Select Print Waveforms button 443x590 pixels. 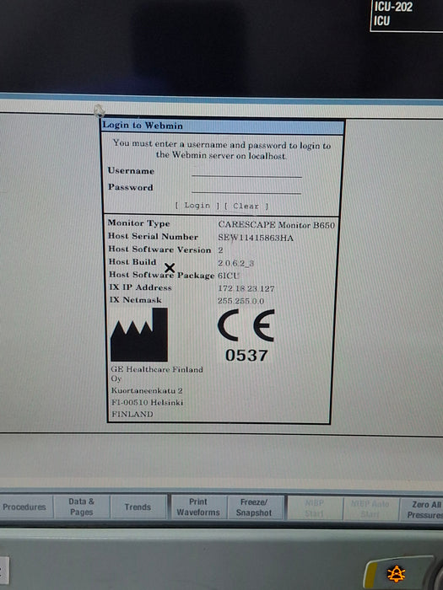pyautogui.click(x=198, y=507)
